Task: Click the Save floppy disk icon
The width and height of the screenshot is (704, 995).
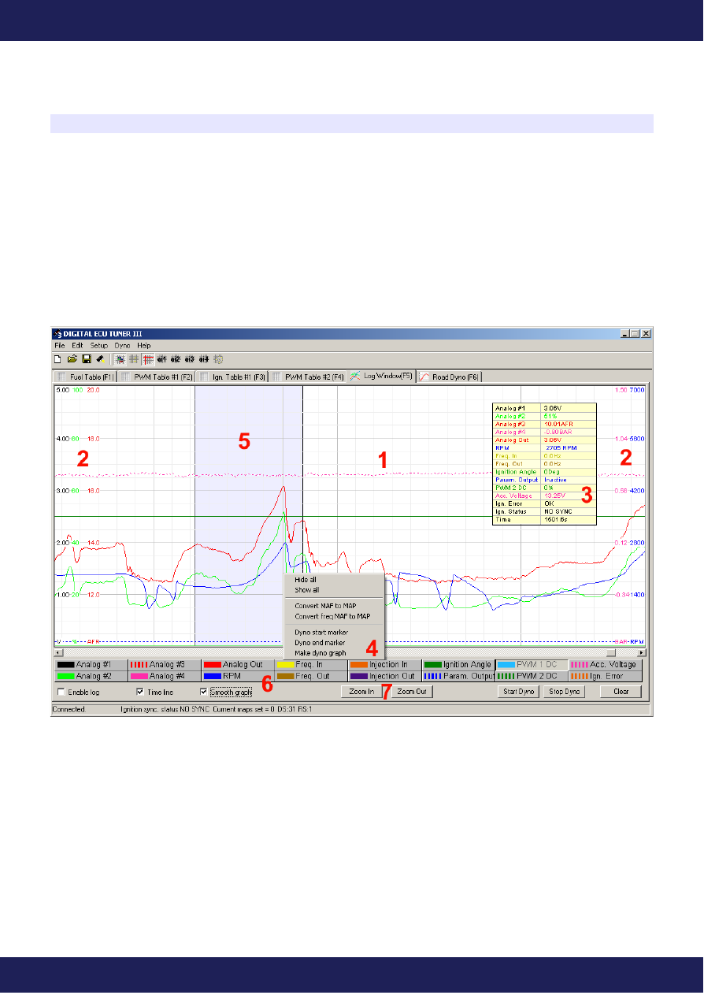Action: point(86,358)
